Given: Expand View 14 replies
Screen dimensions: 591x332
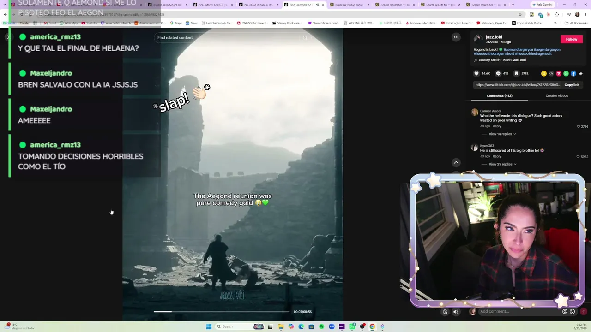Looking at the screenshot, I should tap(502, 134).
